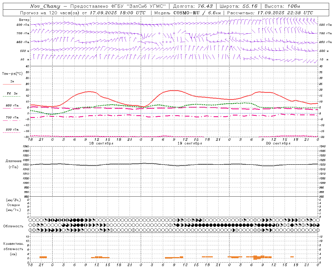The height and width of the screenshot is (267, 333).
Task: Click the Ветер wind panel label
Action: click(x=24, y=20)
